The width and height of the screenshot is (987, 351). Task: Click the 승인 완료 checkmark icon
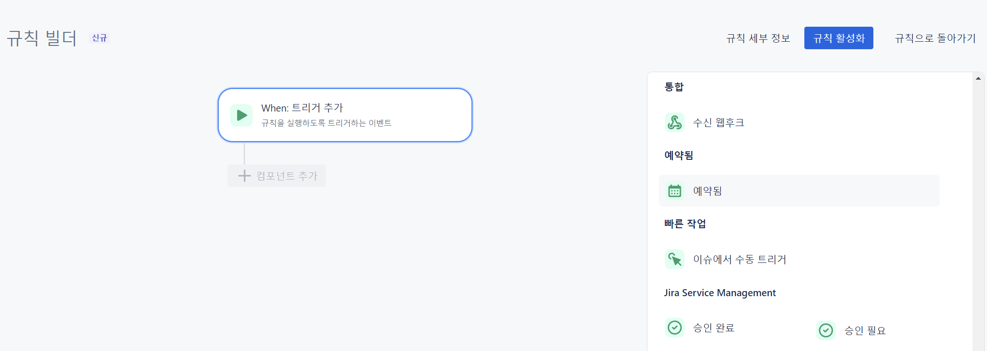pos(675,328)
